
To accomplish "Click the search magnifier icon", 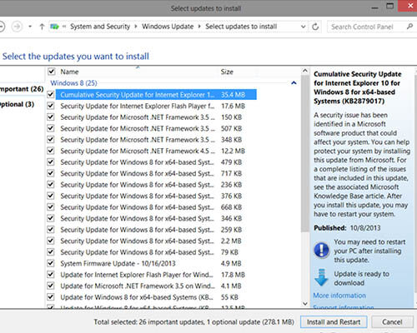I will [x=409, y=27].
